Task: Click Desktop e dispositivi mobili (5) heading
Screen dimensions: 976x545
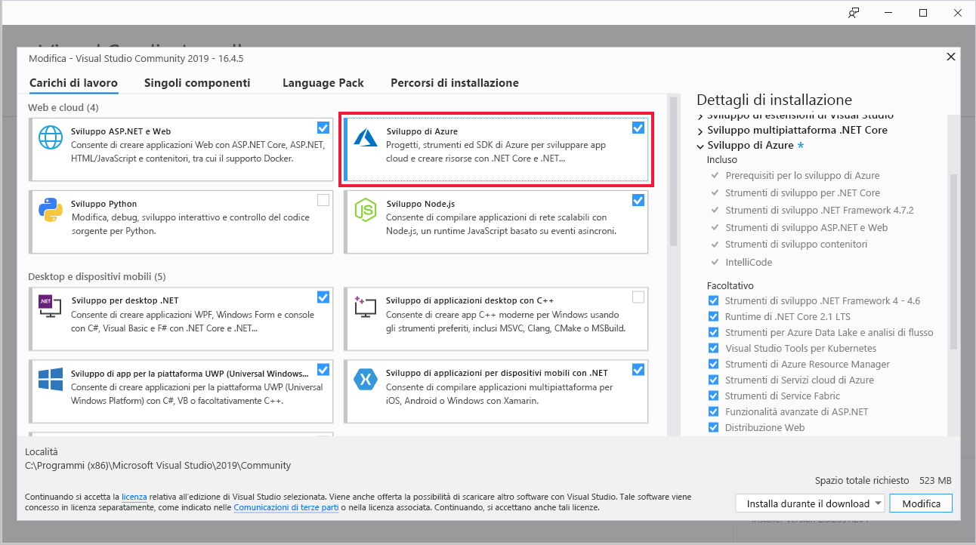Action: tap(97, 276)
